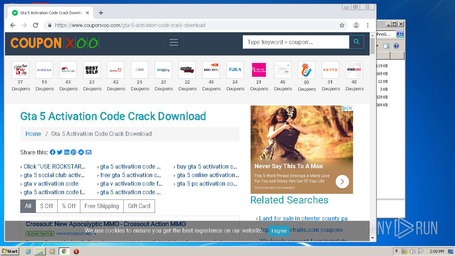This screenshot has width=455, height=256.
Task: Open the media player taskbar icon
Action: pyautogui.click(x=52, y=251)
